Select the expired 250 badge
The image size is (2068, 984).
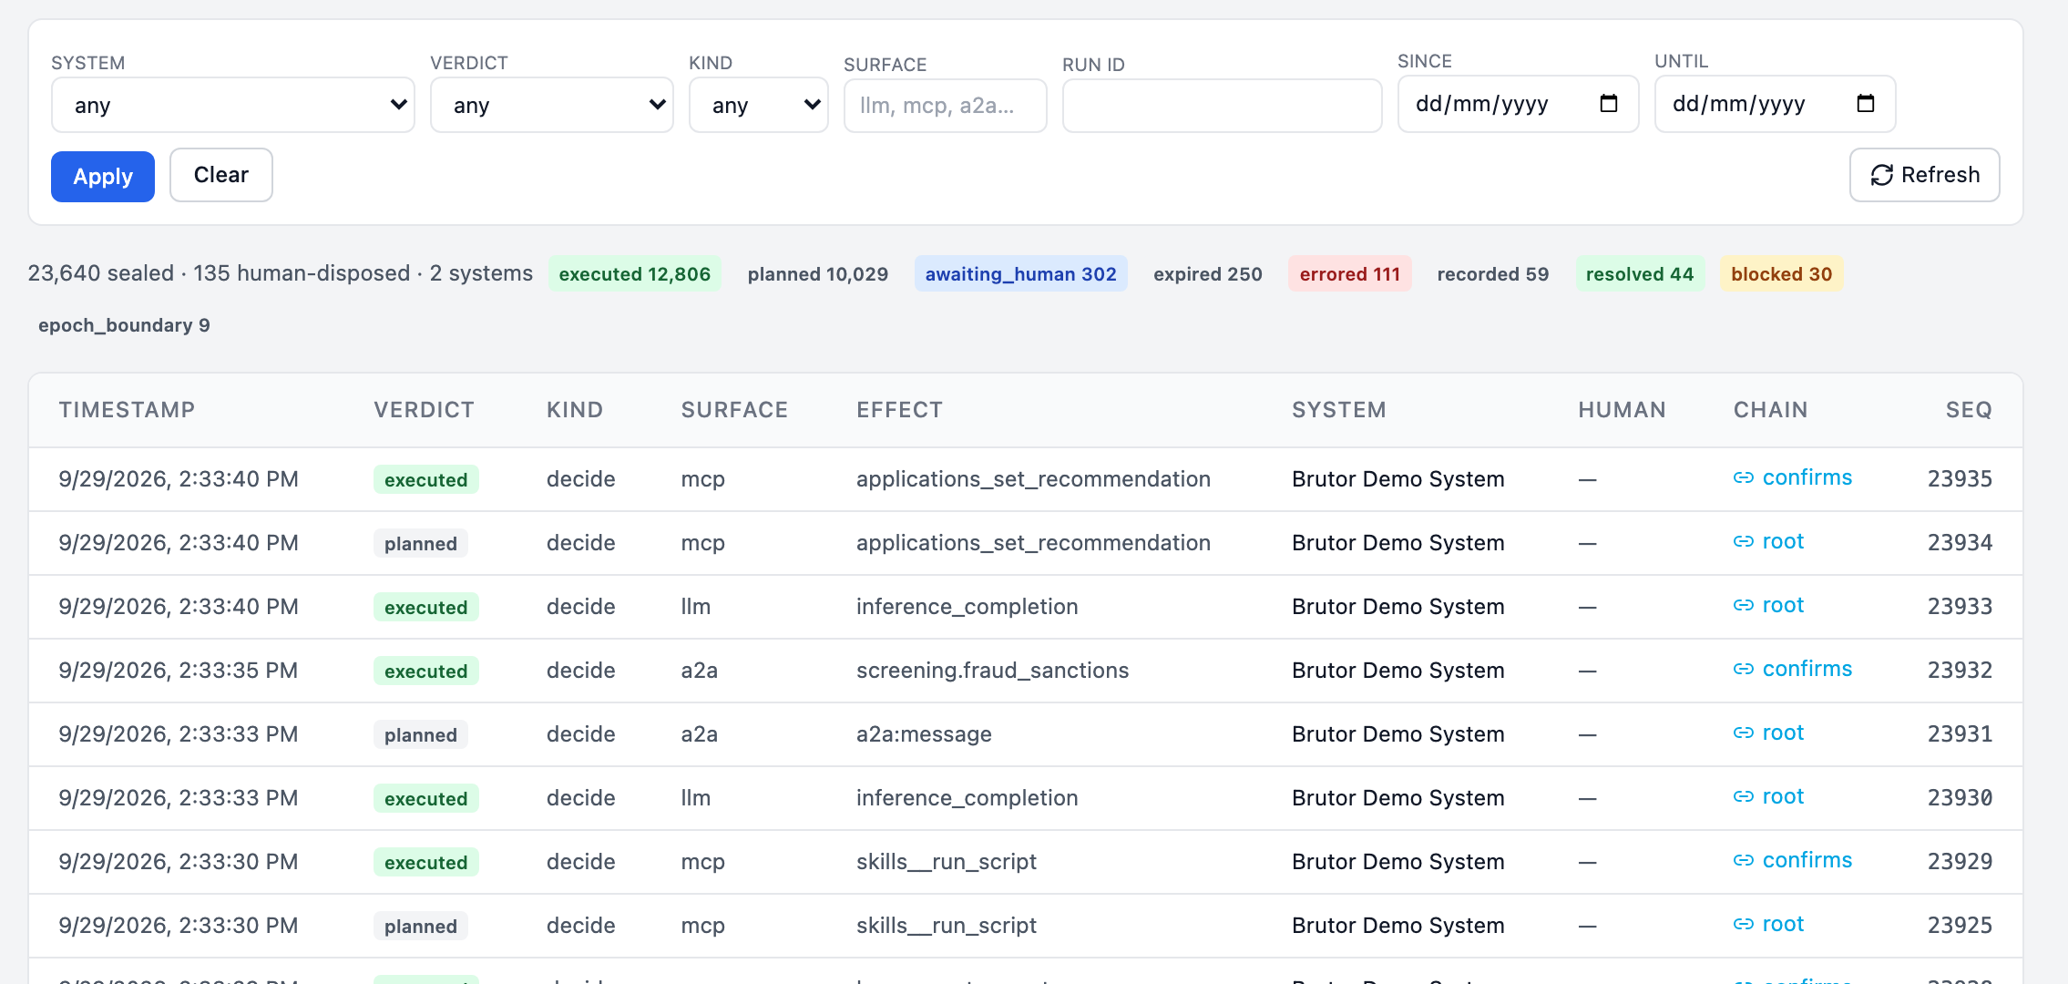click(x=1208, y=274)
